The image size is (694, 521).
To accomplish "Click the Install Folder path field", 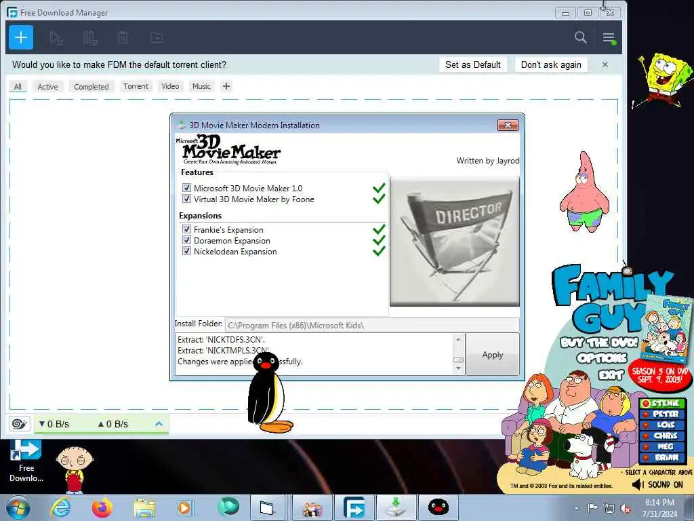I will click(372, 325).
